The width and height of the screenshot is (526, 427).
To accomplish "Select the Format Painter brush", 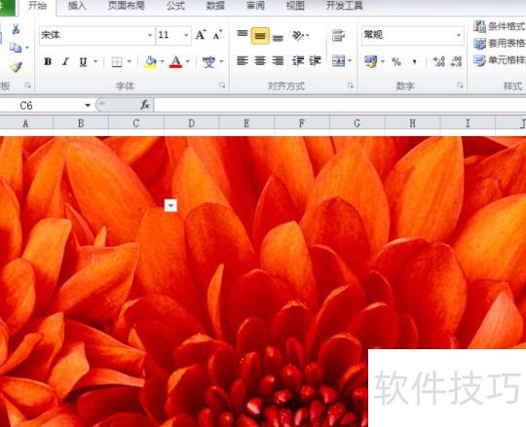I will (16, 67).
